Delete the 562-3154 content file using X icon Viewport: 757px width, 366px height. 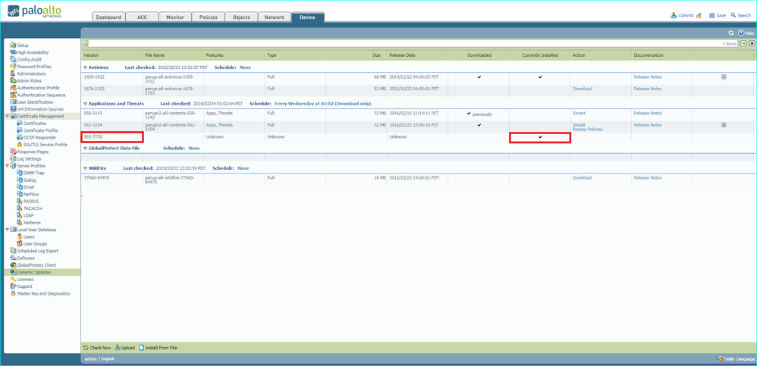724,125
